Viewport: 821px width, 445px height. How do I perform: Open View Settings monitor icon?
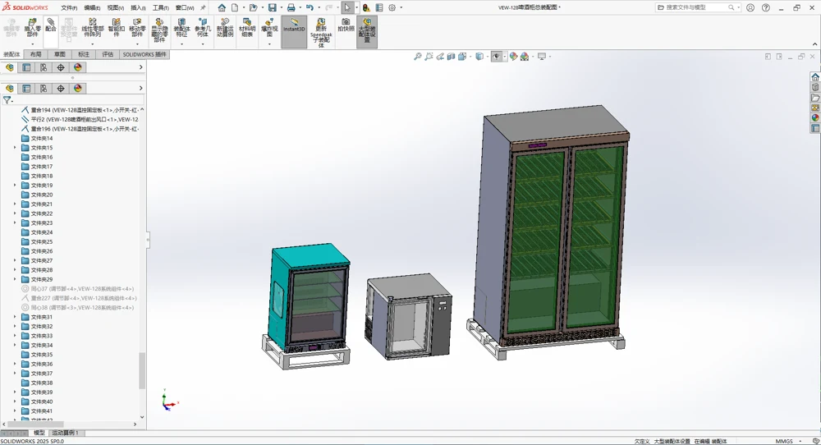(x=541, y=57)
